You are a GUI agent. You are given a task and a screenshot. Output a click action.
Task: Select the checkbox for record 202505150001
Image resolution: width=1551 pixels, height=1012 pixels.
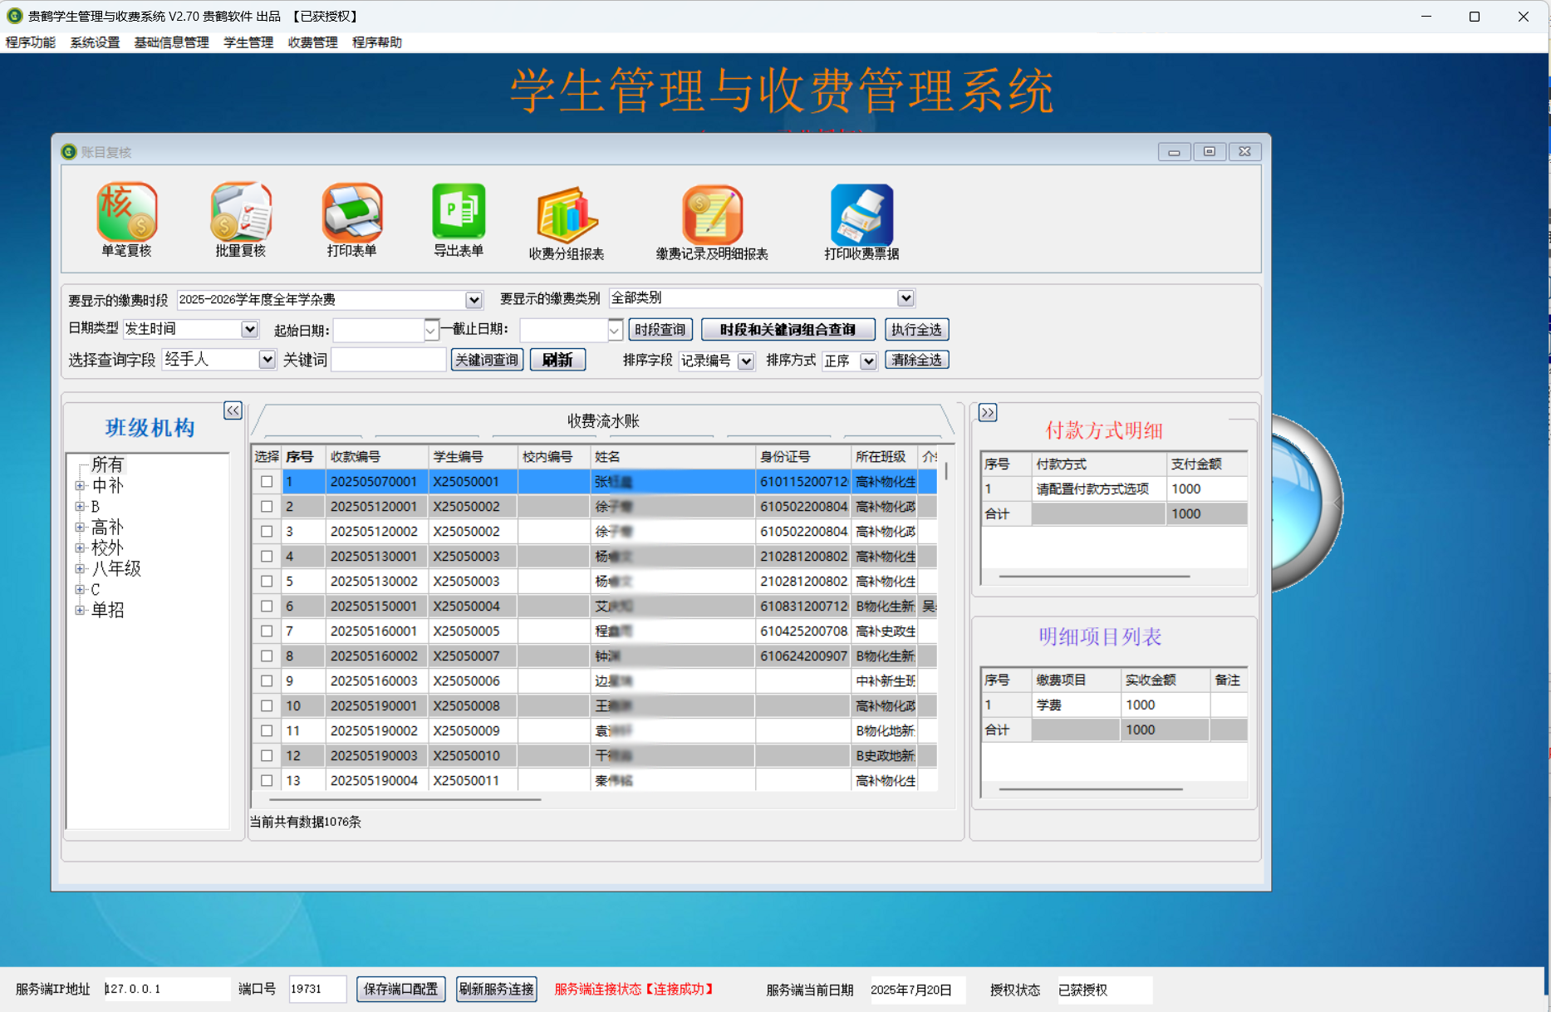(266, 606)
